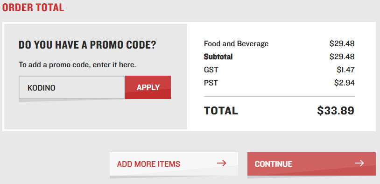Image resolution: width=380 pixels, height=184 pixels.
Task: Click the GST label
Action: [x=211, y=70]
